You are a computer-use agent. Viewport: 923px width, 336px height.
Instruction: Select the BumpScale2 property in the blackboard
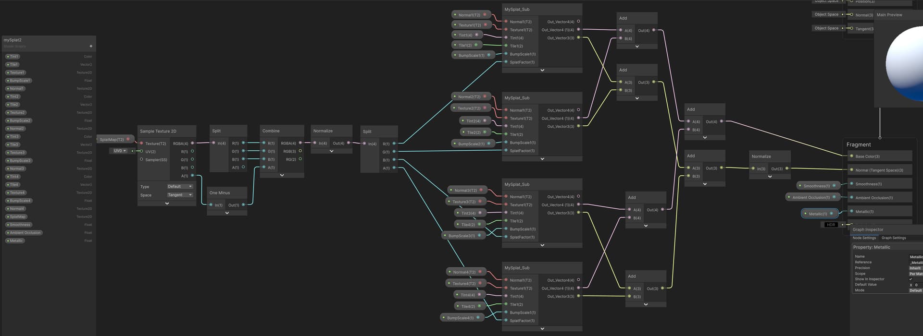19,120
